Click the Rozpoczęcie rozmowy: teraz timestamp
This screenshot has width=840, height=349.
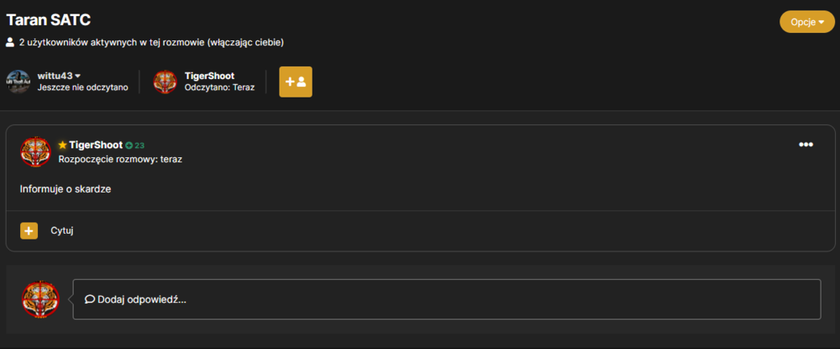coord(120,159)
